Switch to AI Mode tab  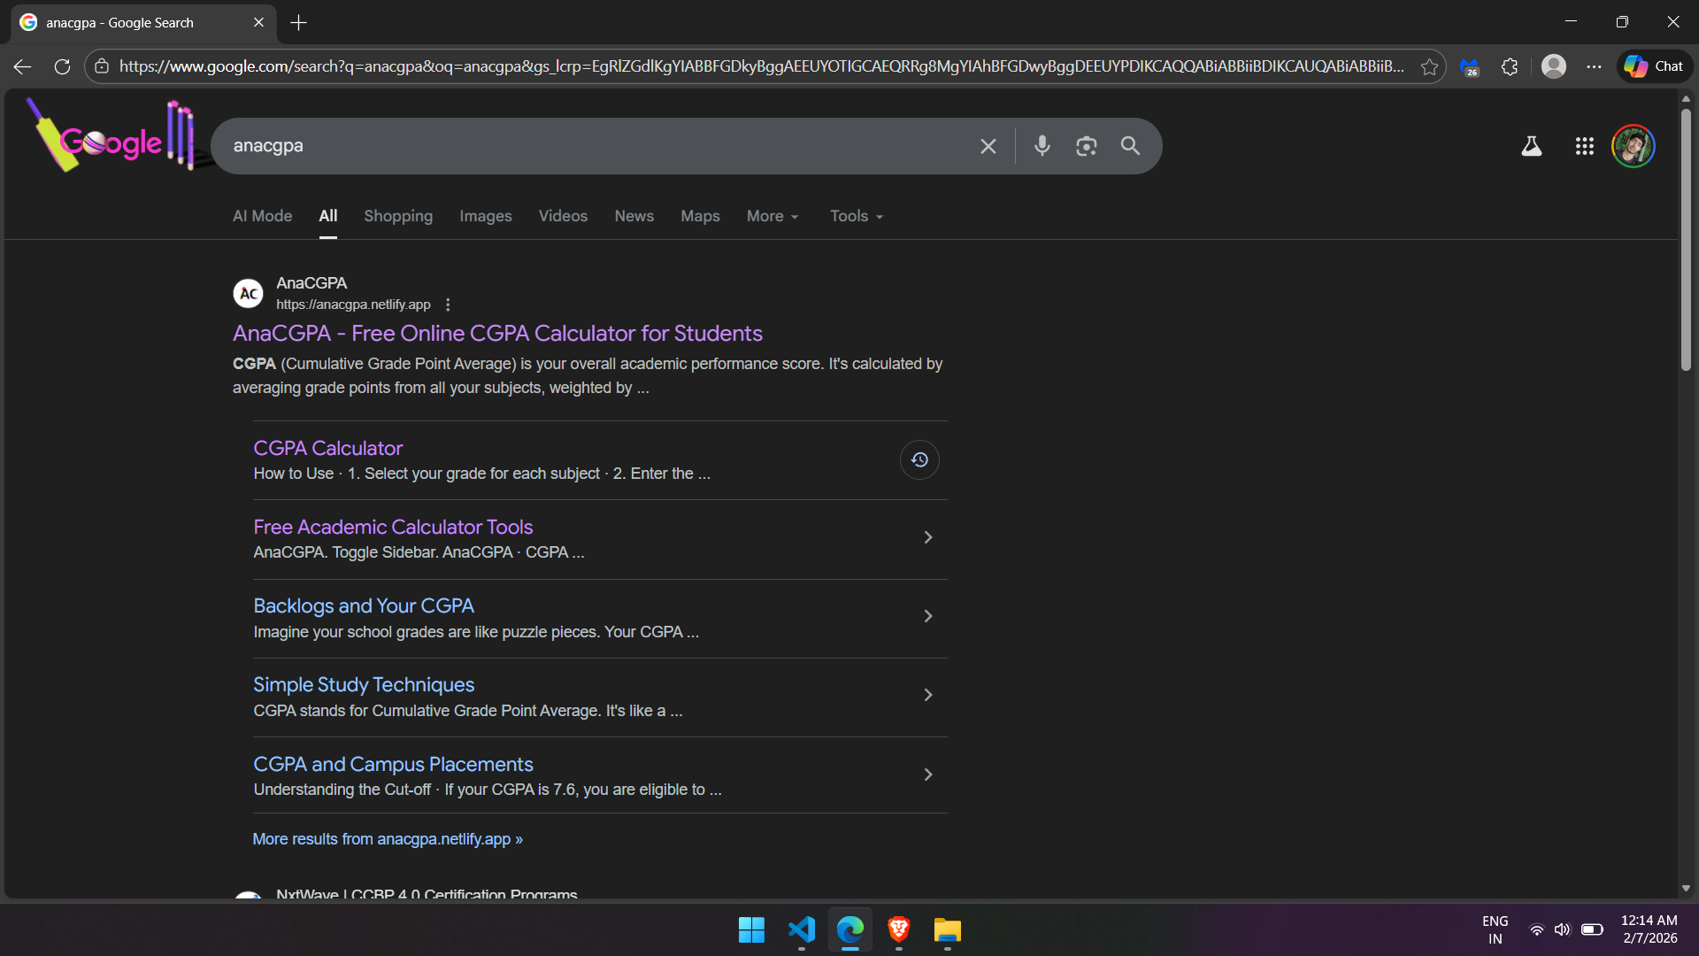(x=262, y=216)
